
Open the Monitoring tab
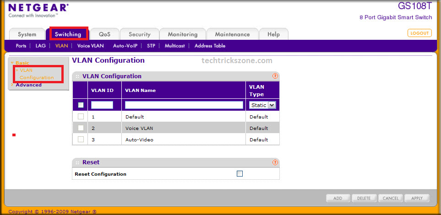pos(182,34)
